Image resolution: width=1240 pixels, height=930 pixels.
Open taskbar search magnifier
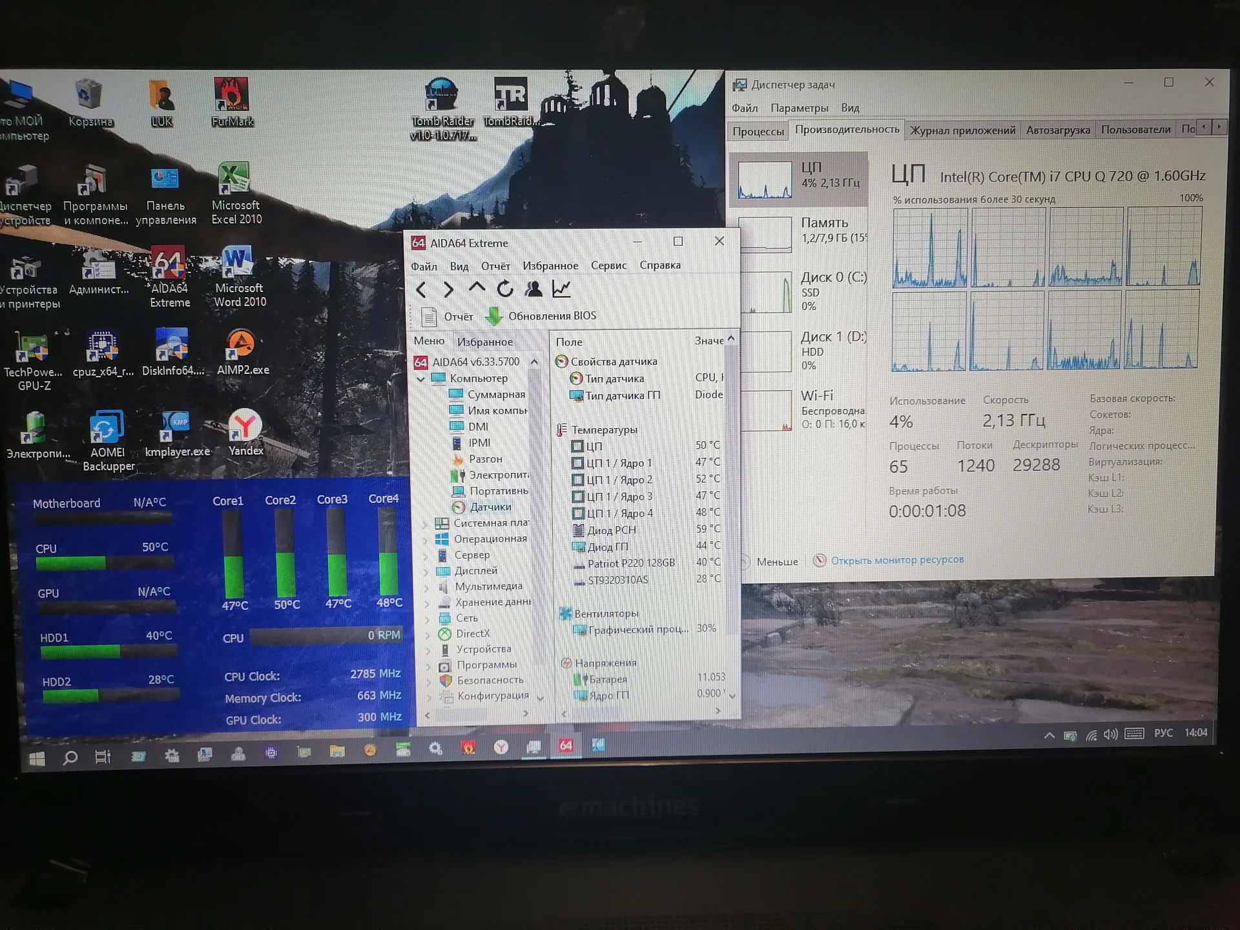70,758
